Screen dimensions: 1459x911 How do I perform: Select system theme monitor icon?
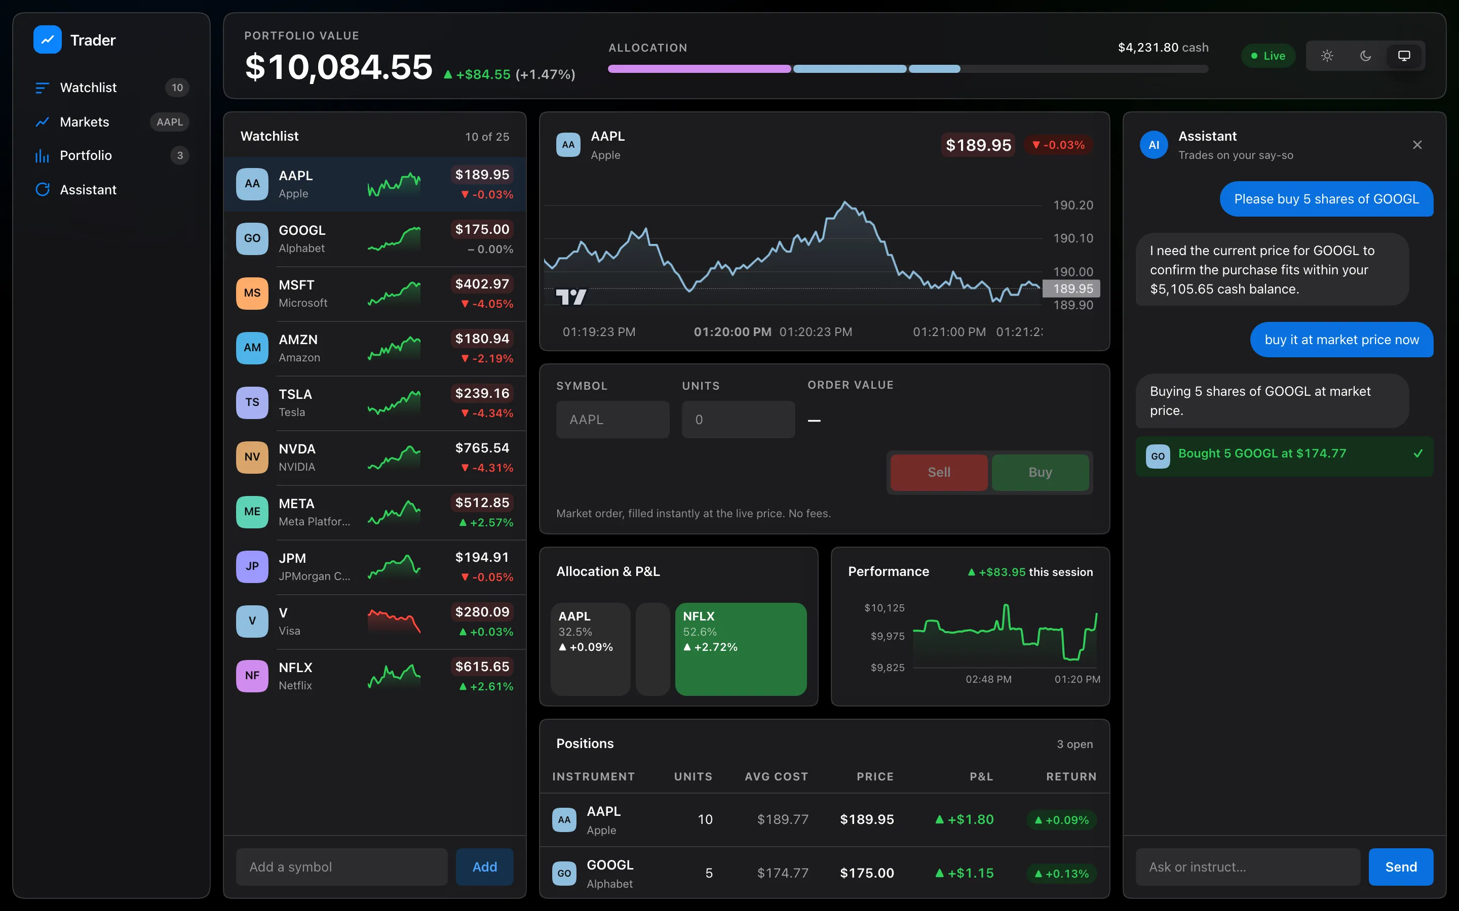point(1404,56)
